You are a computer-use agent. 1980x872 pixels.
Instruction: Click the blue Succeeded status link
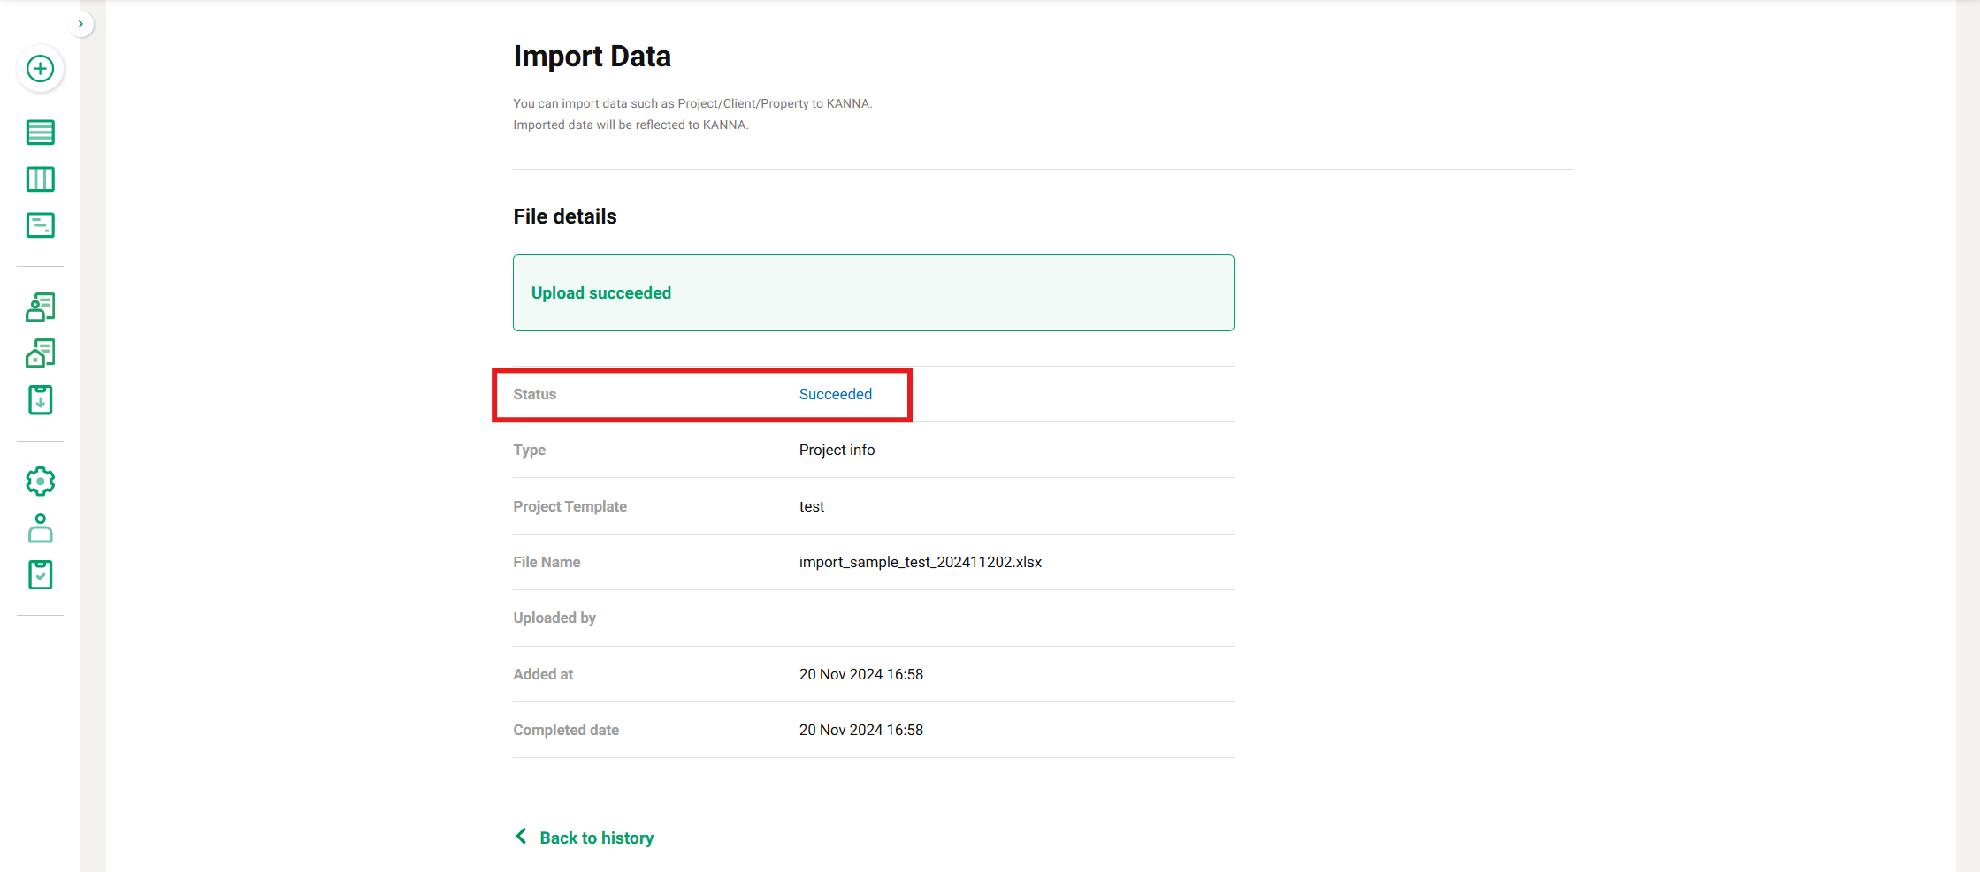pyautogui.click(x=835, y=394)
